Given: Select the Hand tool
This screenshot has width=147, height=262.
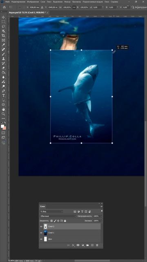Looking at the screenshot, I should point(3,109).
